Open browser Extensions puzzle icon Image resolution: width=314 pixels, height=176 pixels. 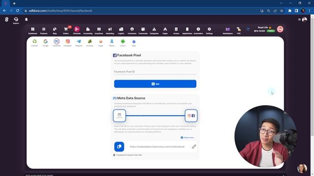290,11
